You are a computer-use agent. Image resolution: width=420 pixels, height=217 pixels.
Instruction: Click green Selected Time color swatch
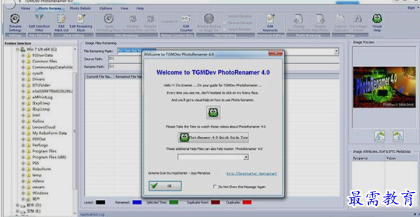tap(174, 202)
